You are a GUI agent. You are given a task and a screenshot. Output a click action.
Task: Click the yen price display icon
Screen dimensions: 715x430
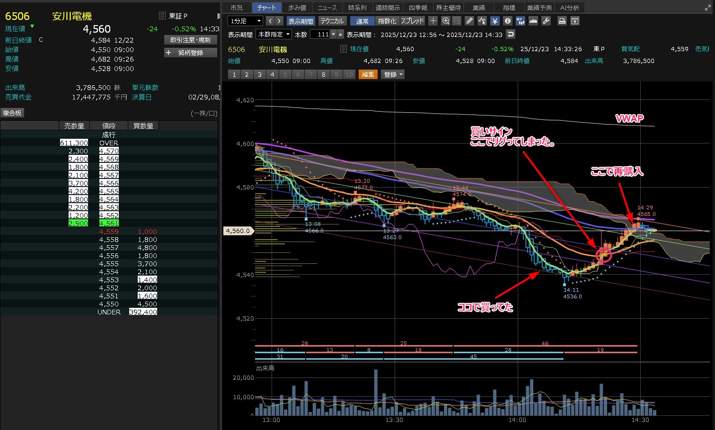[495, 21]
